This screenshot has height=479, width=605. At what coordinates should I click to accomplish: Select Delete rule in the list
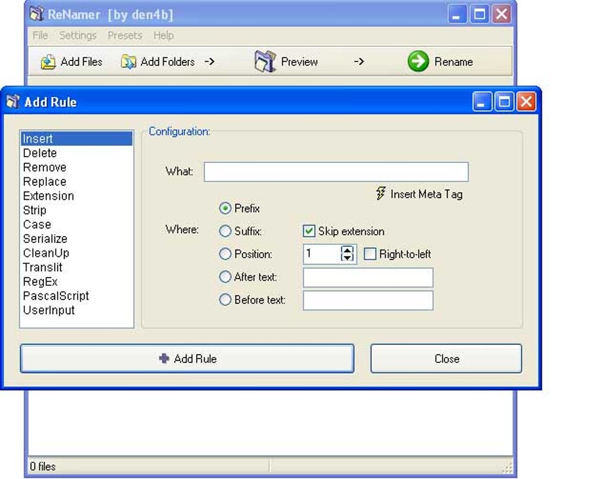[x=77, y=153]
